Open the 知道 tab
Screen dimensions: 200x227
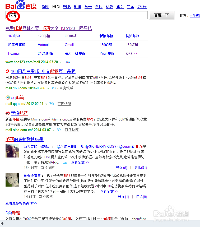pos(77,7)
